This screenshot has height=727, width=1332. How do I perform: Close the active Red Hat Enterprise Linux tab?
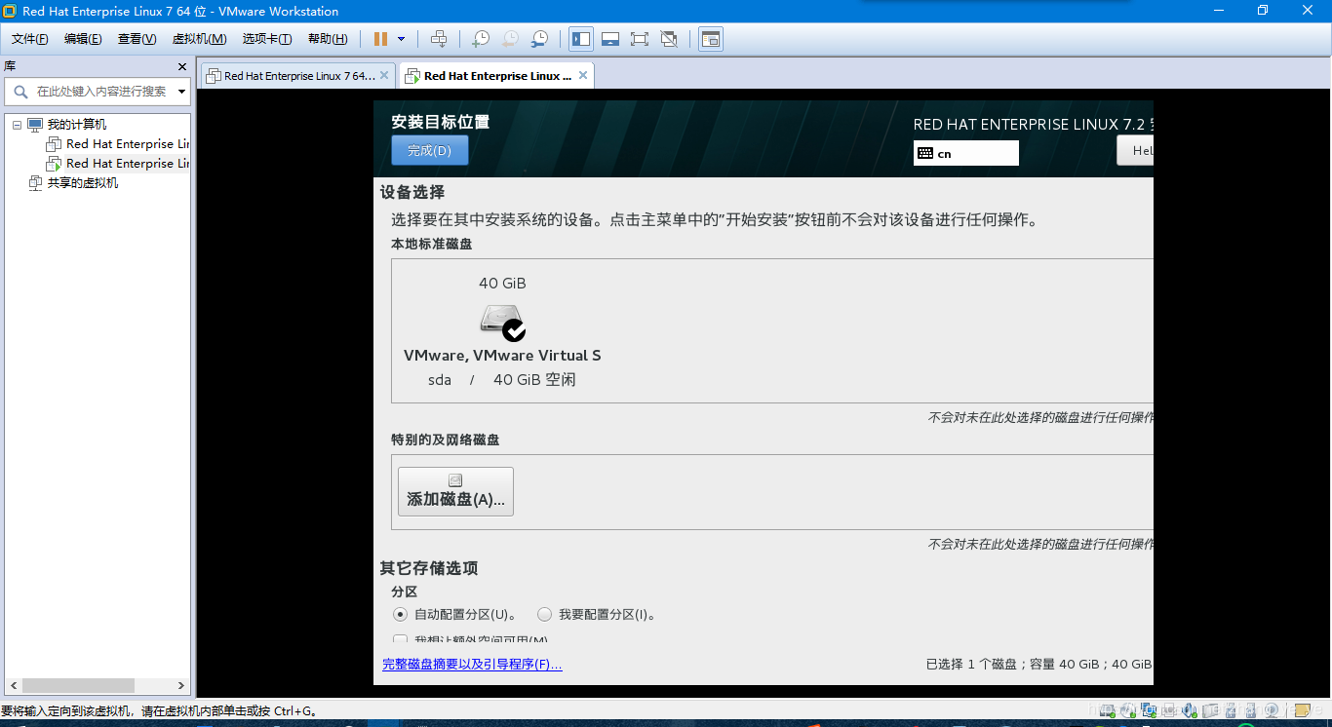click(583, 75)
